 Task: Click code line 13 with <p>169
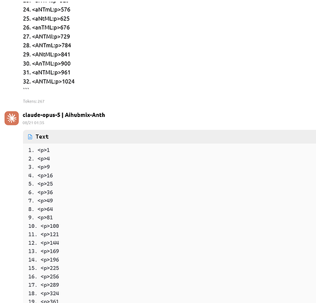pyautogui.click(x=44, y=251)
